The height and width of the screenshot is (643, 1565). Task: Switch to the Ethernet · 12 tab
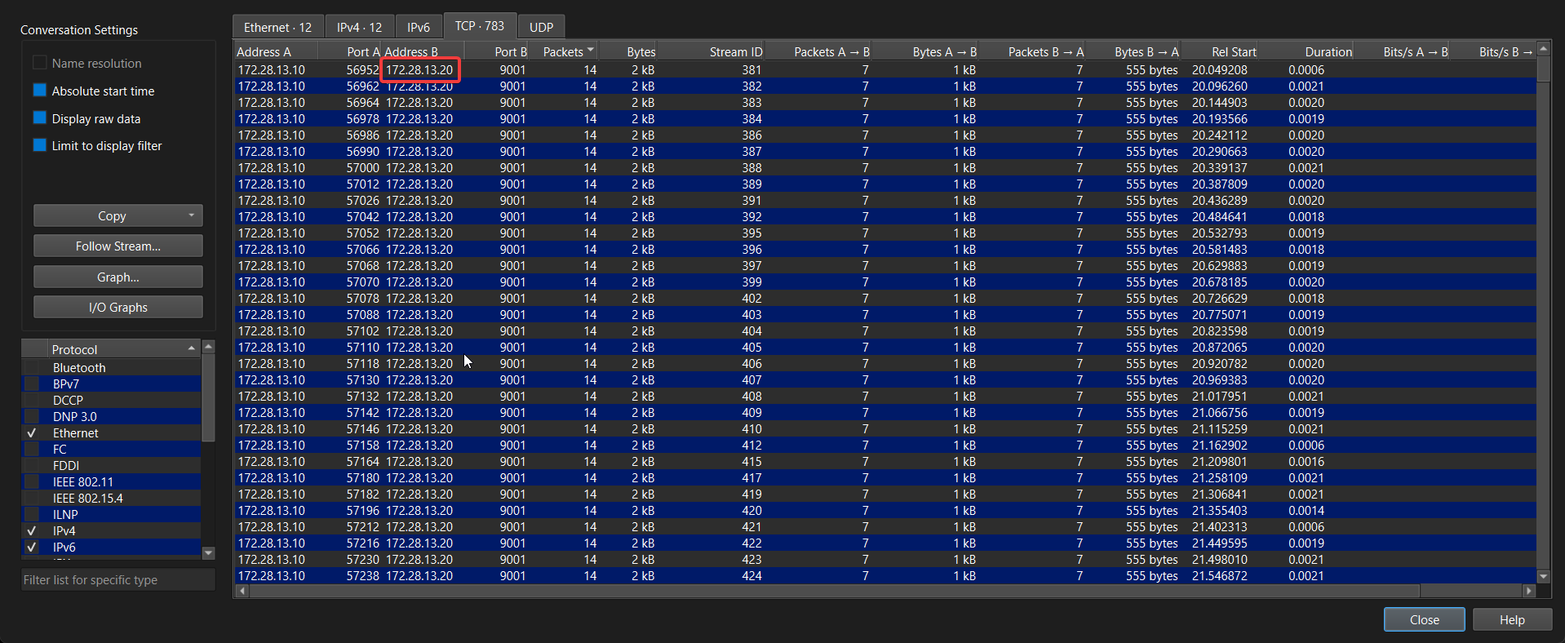pyautogui.click(x=277, y=27)
